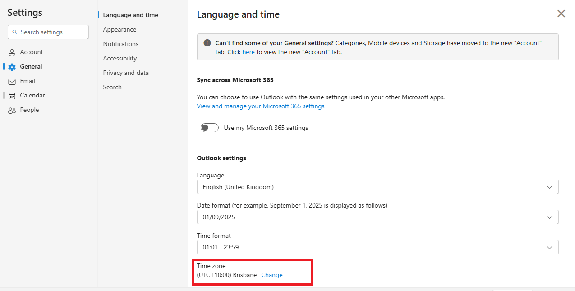This screenshot has width=575, height=291.
Task: Click the People icon in sidebar
Action: point(12,110)
